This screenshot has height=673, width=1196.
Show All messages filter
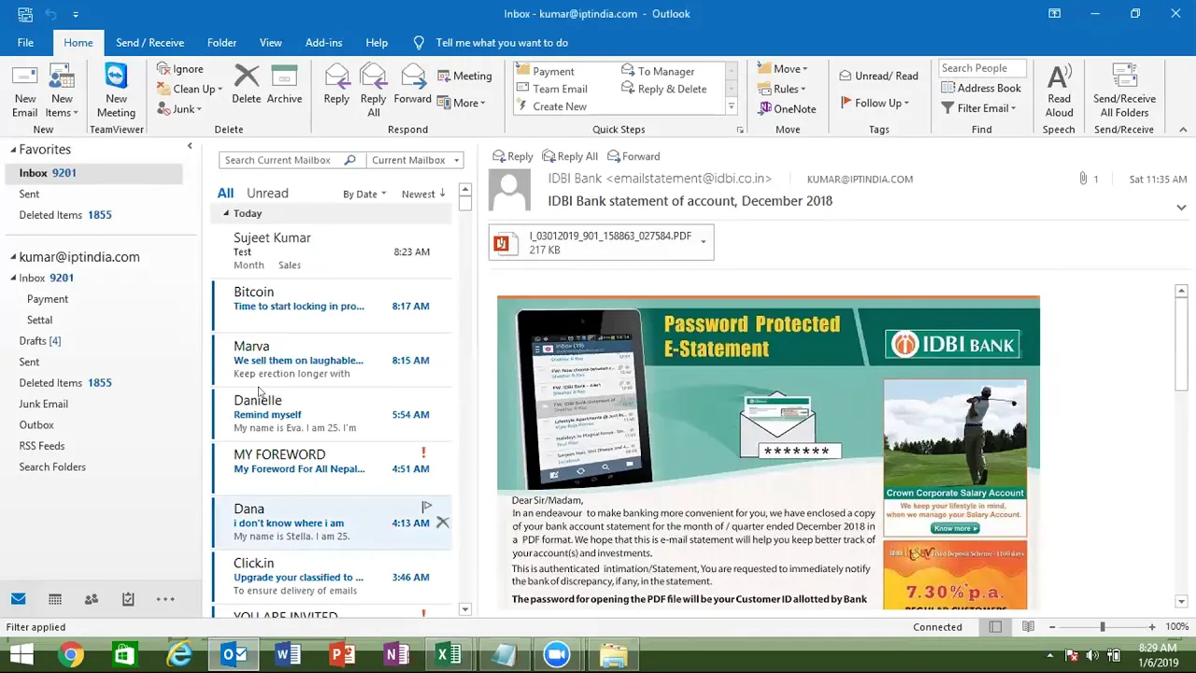pos(225,193)
